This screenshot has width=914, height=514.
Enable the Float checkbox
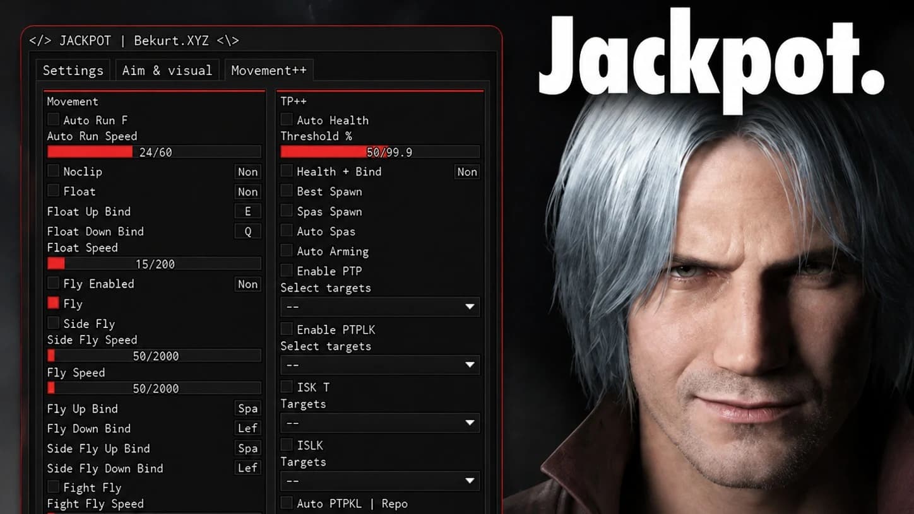53,191
